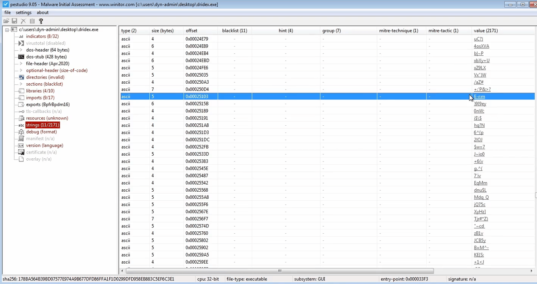Screen dimensions: 537x284
Task: Click the dos-stub console icon
Action: pos(21,57)
